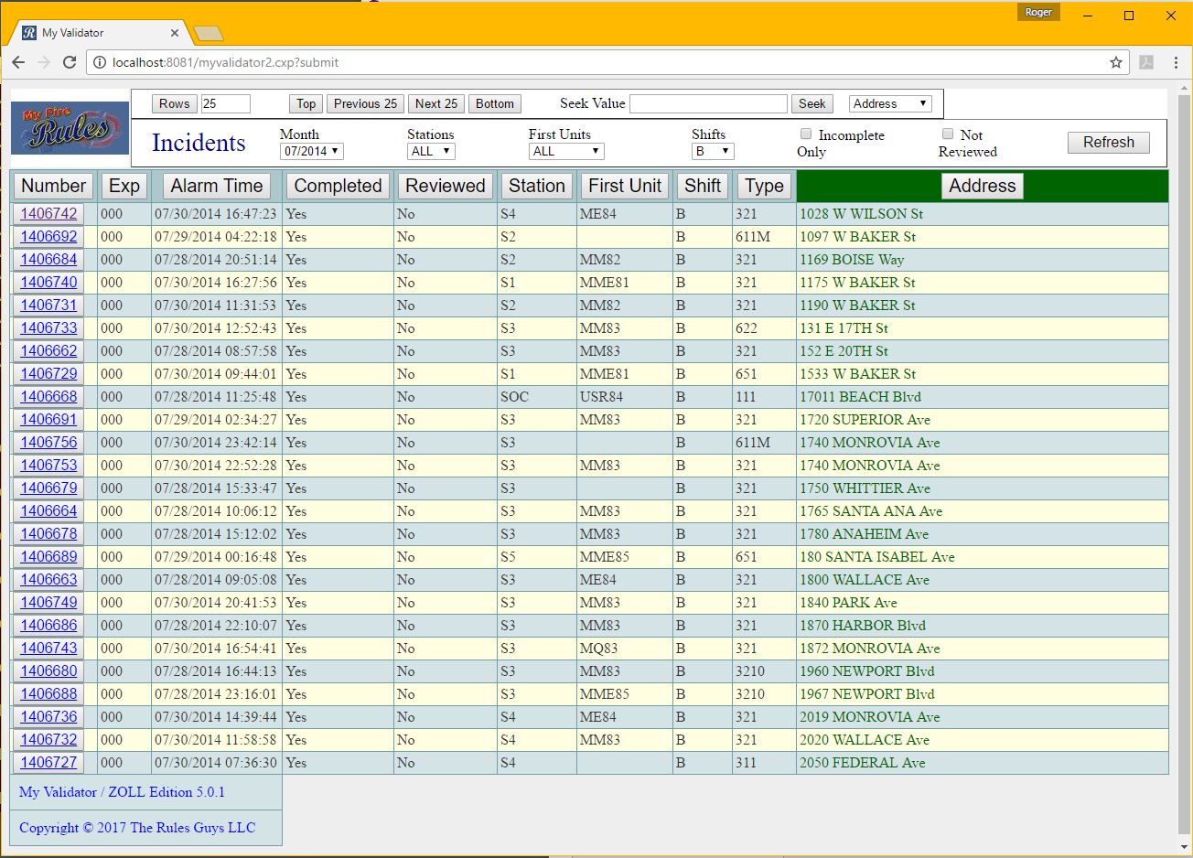
Task: Expand the Stations dropdown
Action: (x=431, y=151)
